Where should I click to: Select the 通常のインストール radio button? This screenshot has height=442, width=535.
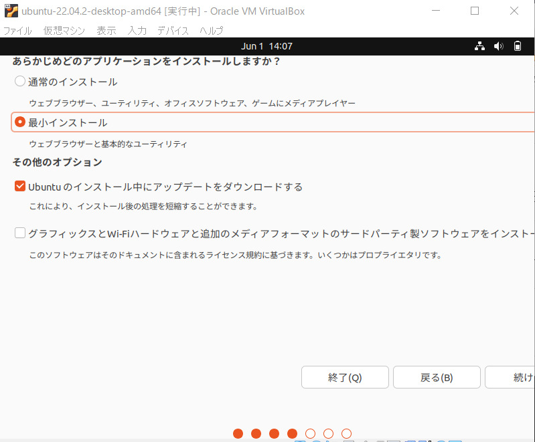pyautogui.click(x=20, y=82)
